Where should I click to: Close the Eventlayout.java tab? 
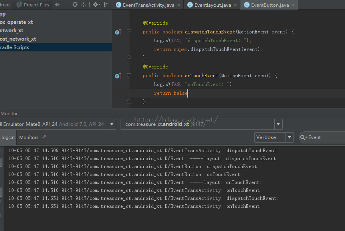[x=235, y=5]
